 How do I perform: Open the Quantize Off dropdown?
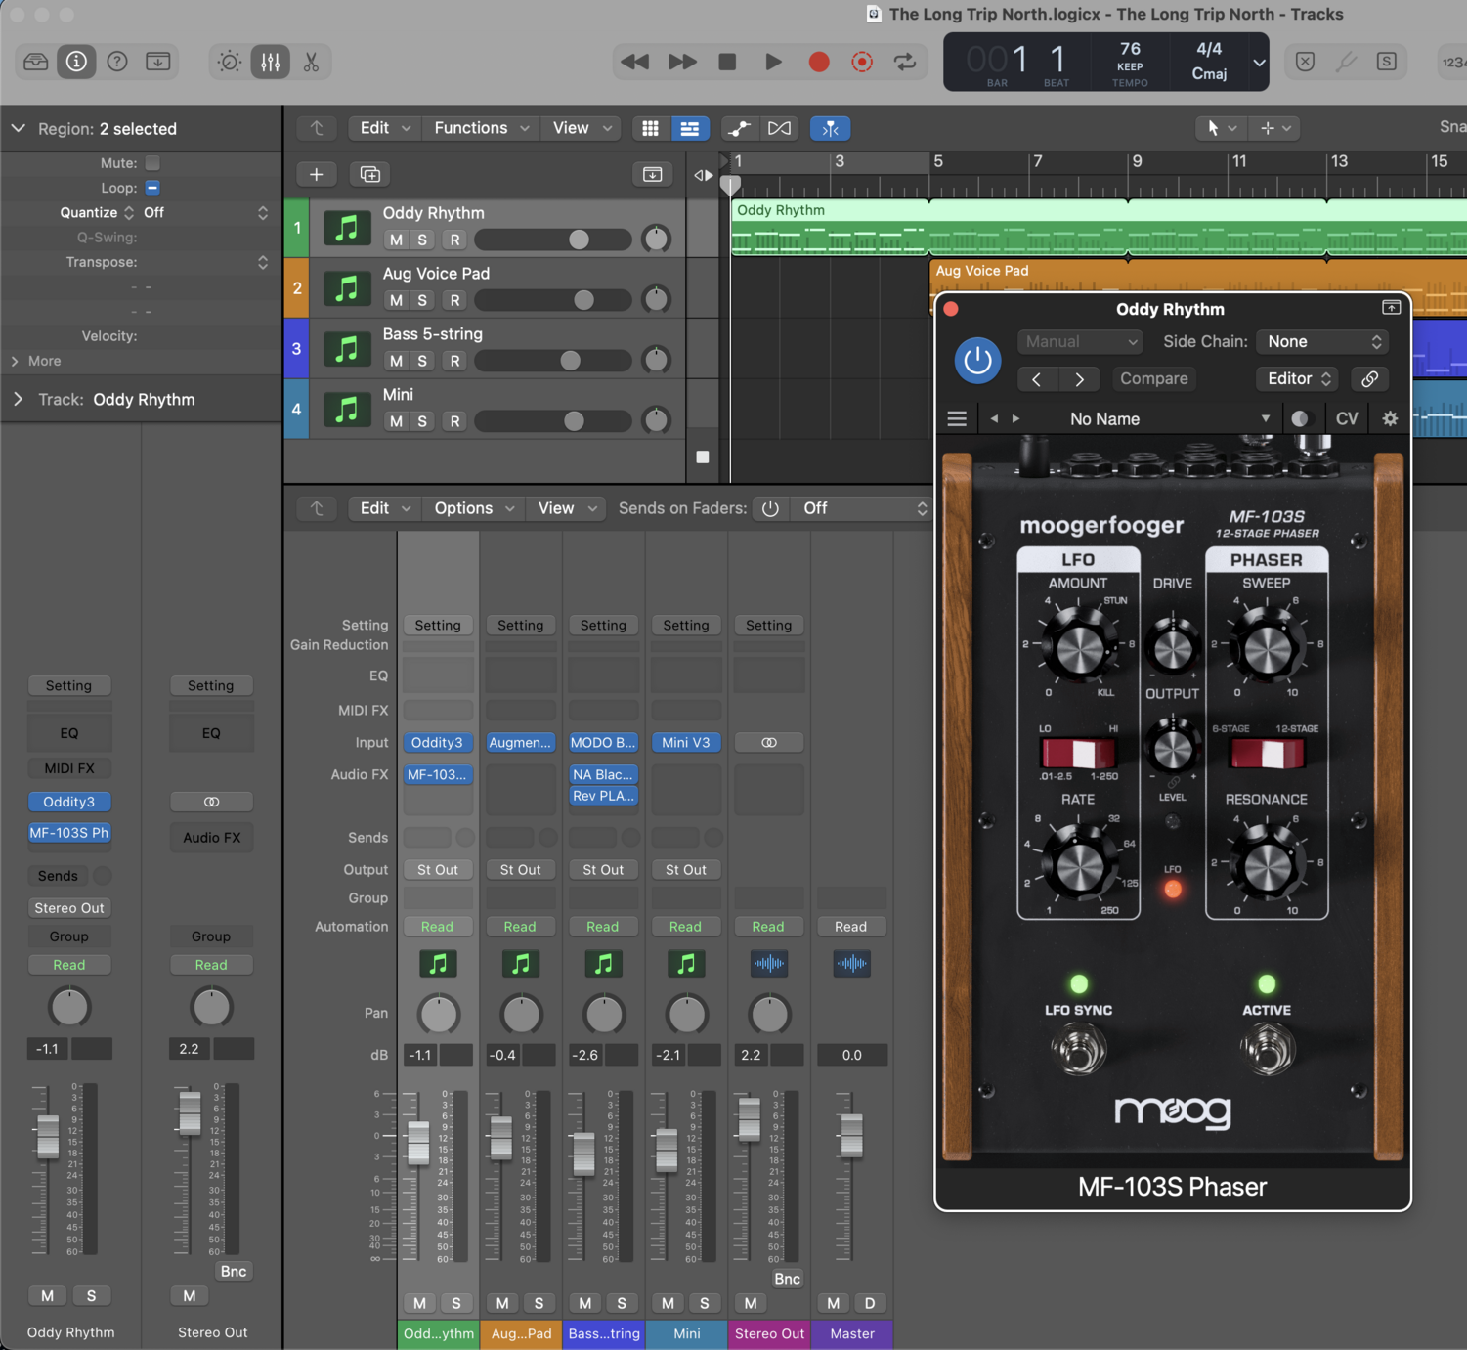pyautogui.click(x=204, y=212)
